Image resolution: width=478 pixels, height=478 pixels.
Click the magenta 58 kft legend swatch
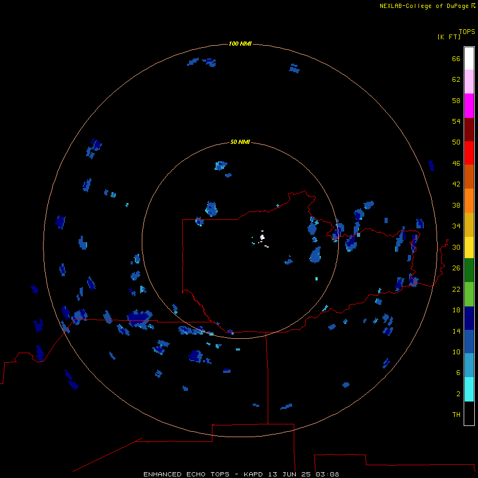coord(469,106)
